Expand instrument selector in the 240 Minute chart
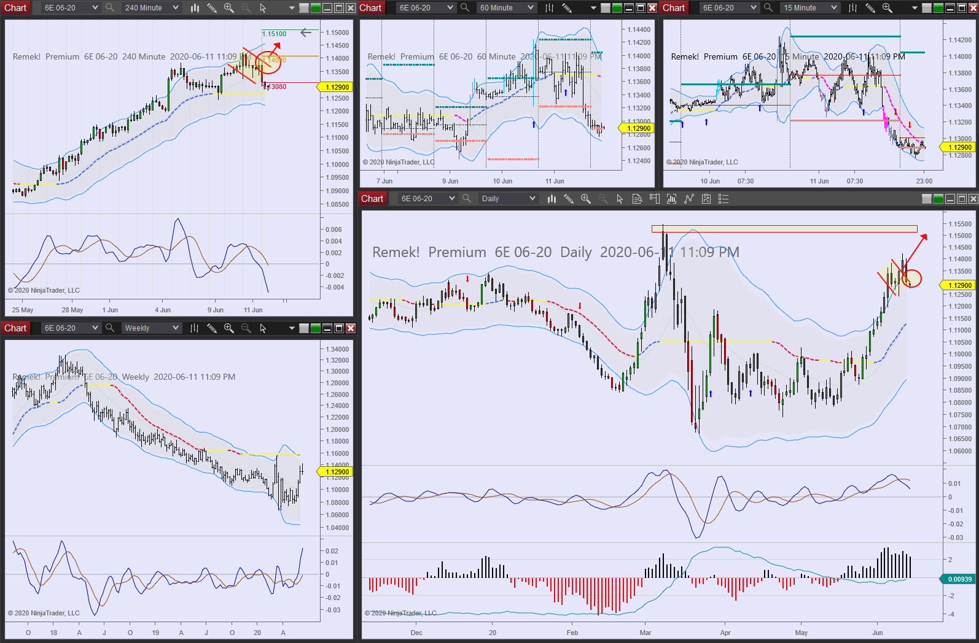This screenshot has height=643, width=979. click(x=71, y=7)
